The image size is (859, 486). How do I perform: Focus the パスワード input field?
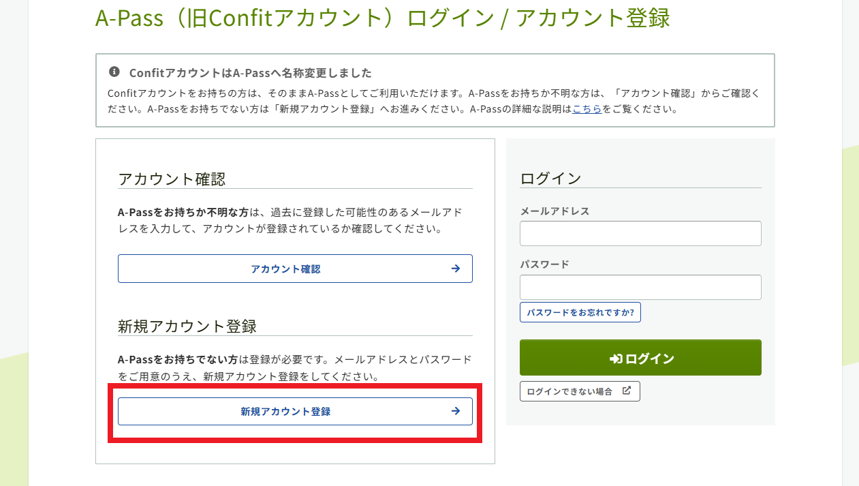[640, 287]
